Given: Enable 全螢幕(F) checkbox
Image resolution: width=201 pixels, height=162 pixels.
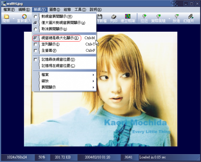Looking at the screenshot, I should pyautogui.click(x=35, y=51).
